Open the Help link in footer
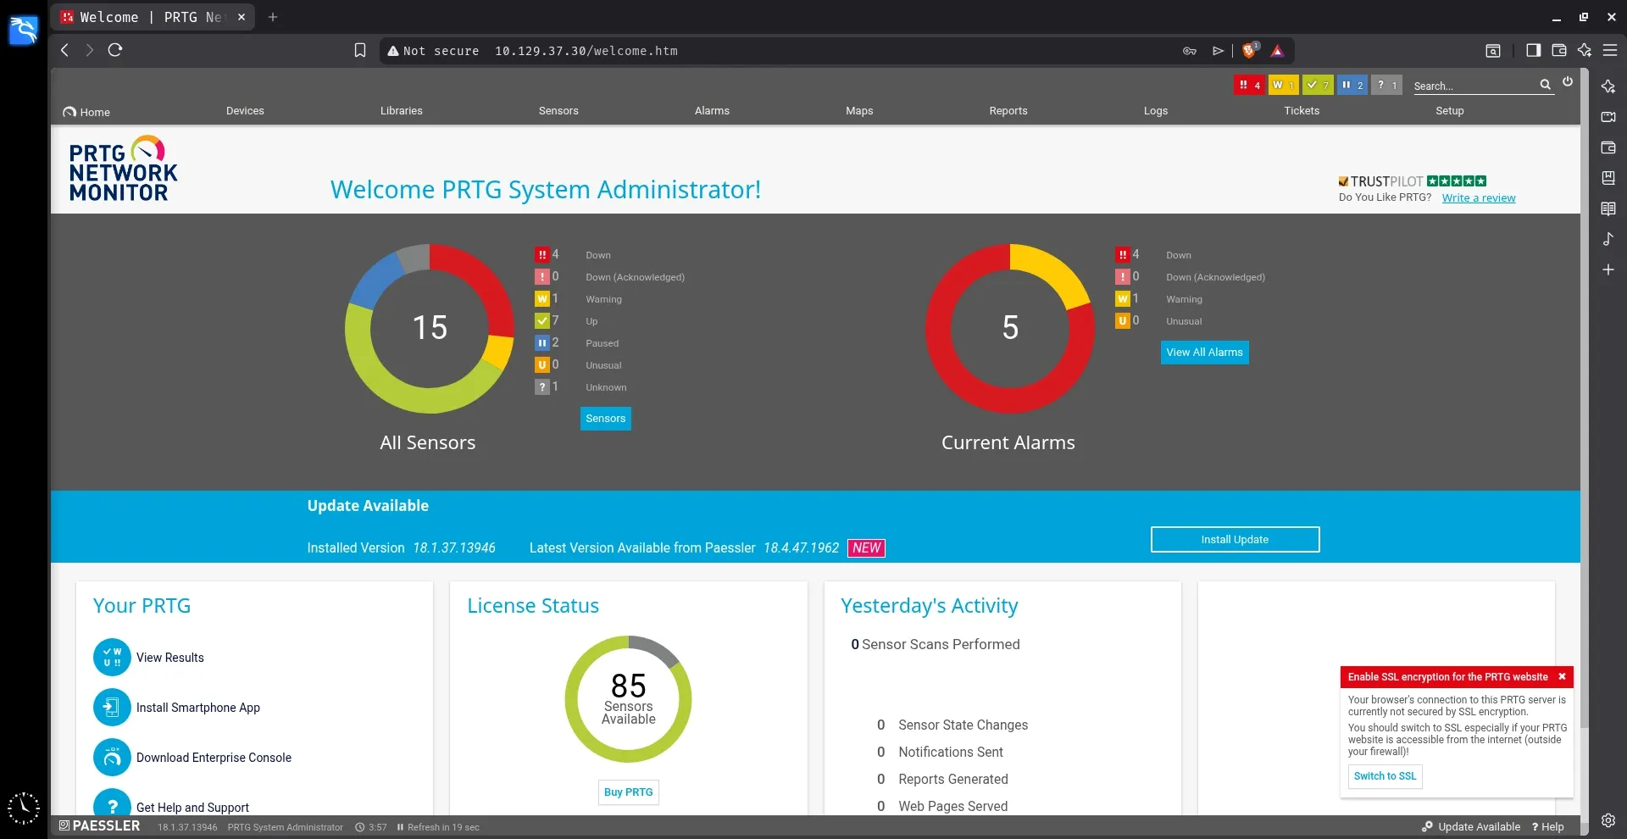Viewport: 1627px width, 839px height. click(1548, 827)
